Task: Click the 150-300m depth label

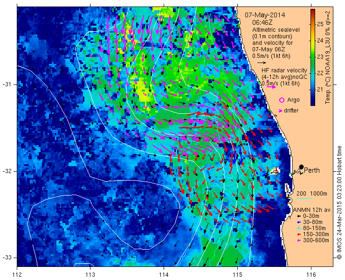Action: click(316, 234)
